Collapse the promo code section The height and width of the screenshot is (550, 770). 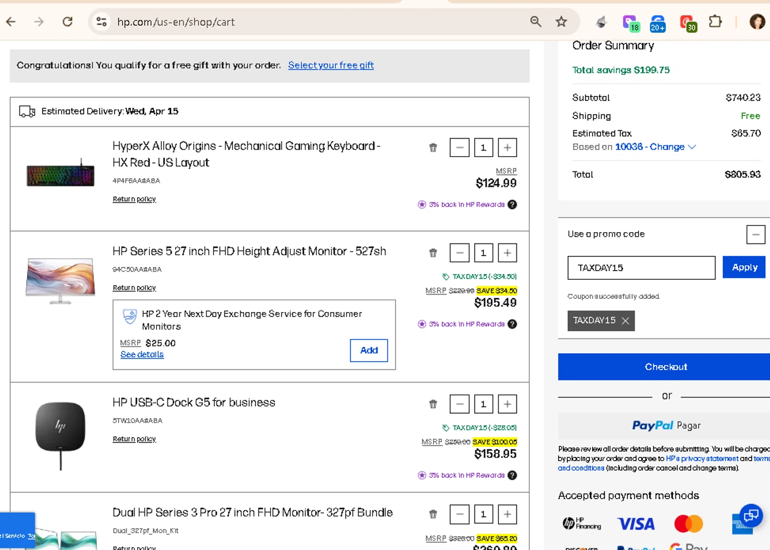[756, 235]
